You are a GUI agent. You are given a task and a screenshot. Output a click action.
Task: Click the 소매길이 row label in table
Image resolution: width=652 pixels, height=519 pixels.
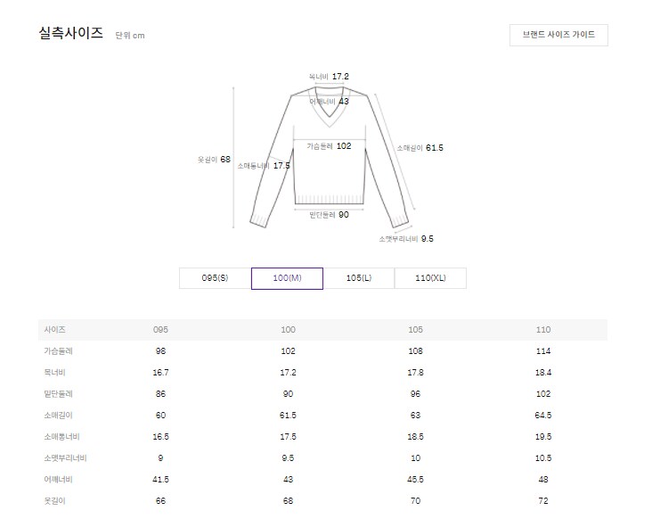coord(58,415)
